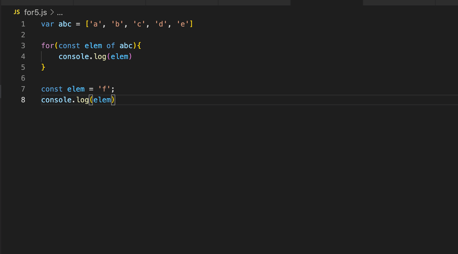Place cursor on the 'var' keyword

coord(48,24)
